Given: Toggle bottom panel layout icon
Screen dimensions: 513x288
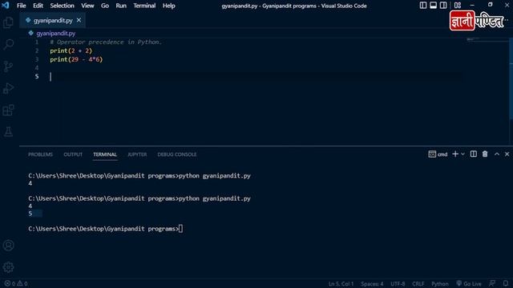Looking at the screenshot, I should click(x=433, y=6).
